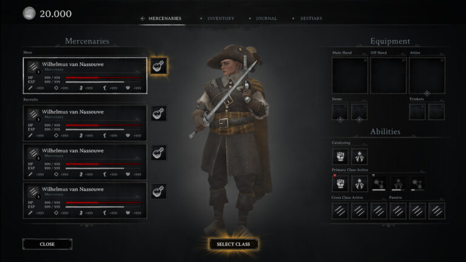Switch to the Inventory tab
Viewport: 466px width, 262px height.
221,18
